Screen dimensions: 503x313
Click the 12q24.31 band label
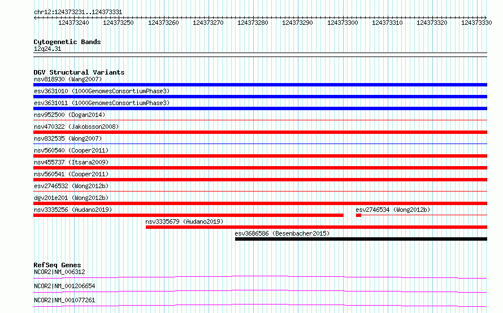pos(47,49)
